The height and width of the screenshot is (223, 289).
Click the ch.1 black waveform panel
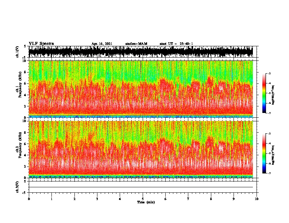[141, 52]
